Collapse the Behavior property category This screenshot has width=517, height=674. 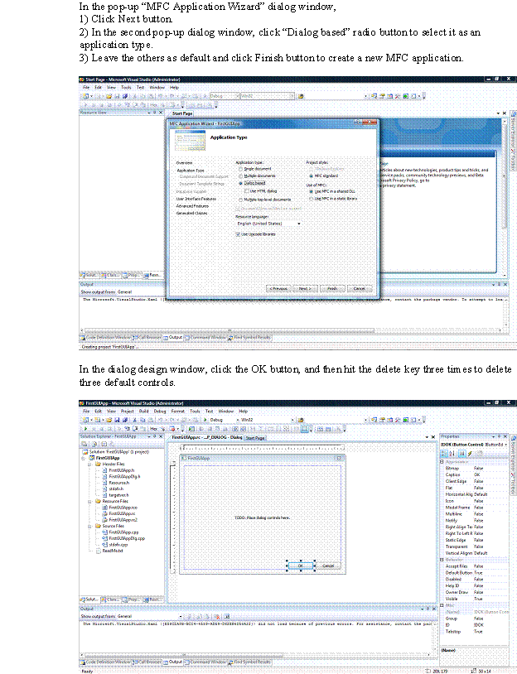pyautogui.click(x=442, y=560)
